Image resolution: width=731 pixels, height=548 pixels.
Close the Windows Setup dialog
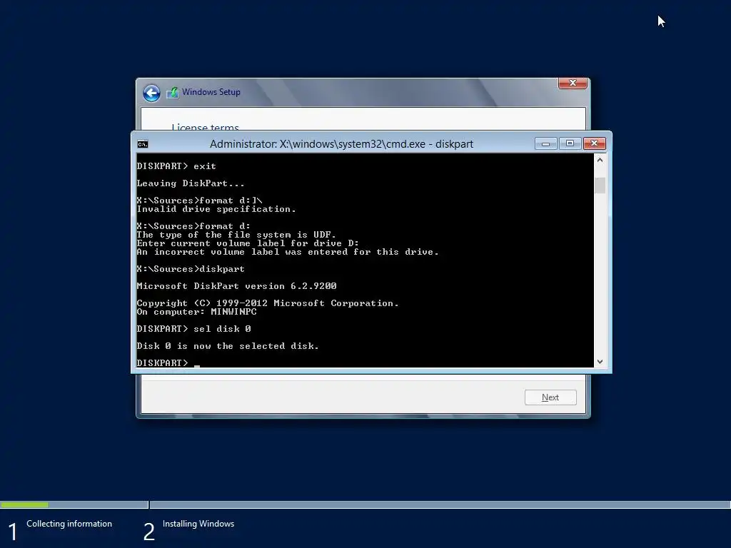pyautogui.click(x=573, y=83)
